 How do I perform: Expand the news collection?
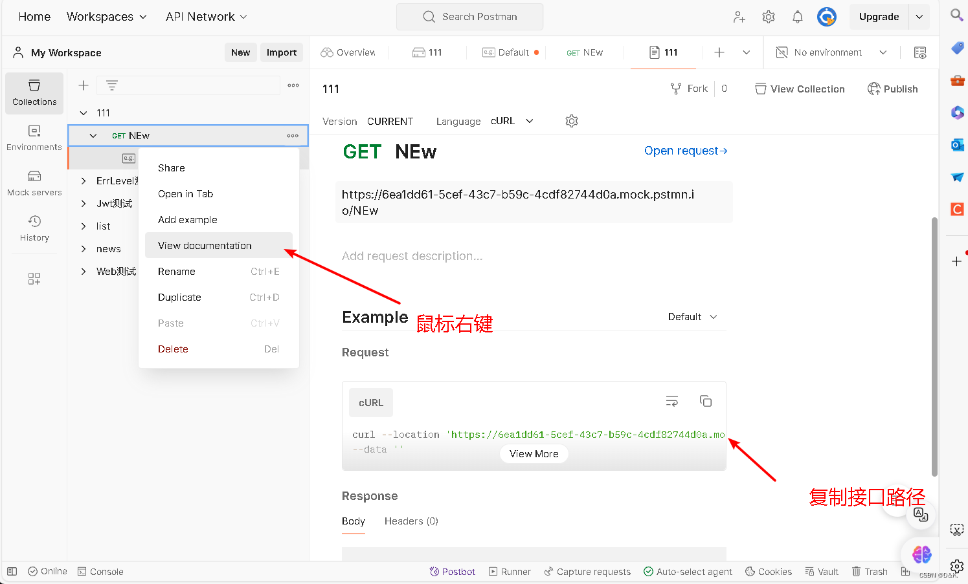tap(84, 249)
